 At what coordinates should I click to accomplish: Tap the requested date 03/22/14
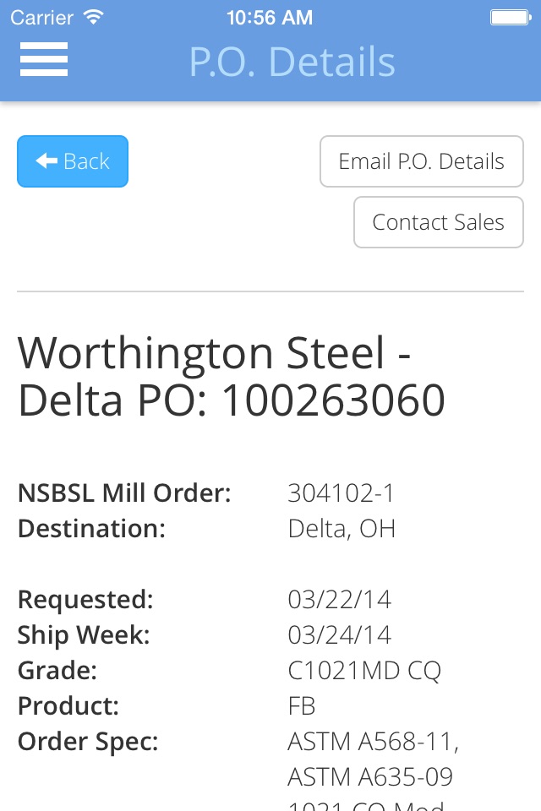340,600
